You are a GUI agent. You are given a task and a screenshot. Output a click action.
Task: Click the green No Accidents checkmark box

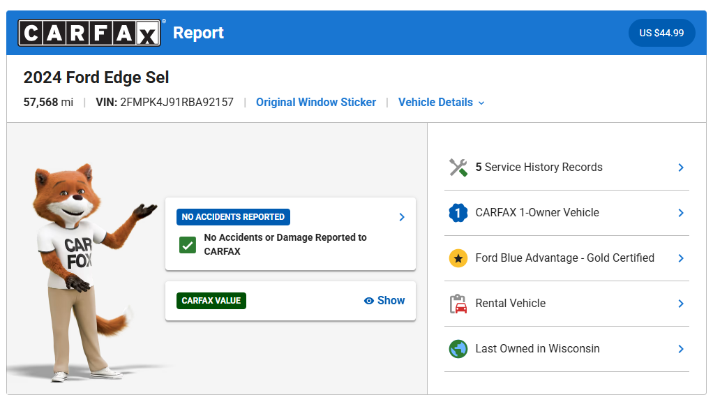click(188, 245)
